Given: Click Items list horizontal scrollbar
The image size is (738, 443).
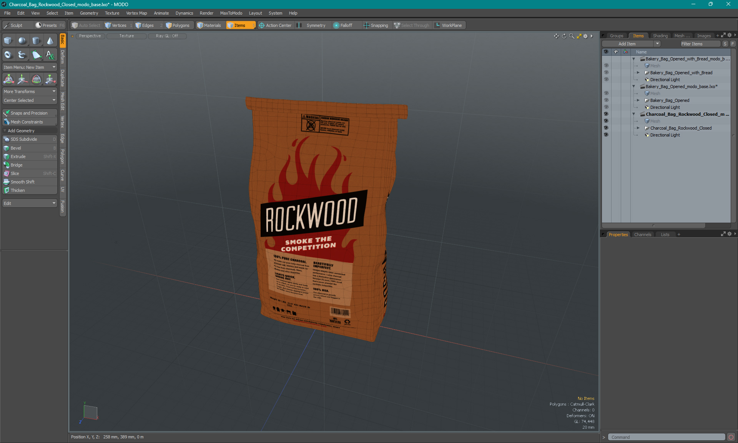Looking at the screenshot, I should click(654, 225).
